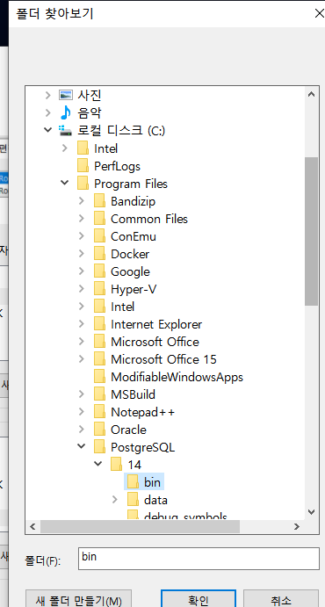Select the 'Internet Explorer' folder name
325x607 pixels.
pos(156,324)
